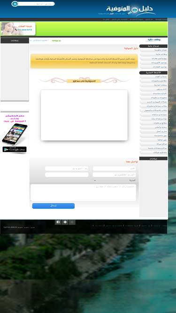Open مطاعم و مشروبات category link
176x313 pixels.
pos(153,81)
